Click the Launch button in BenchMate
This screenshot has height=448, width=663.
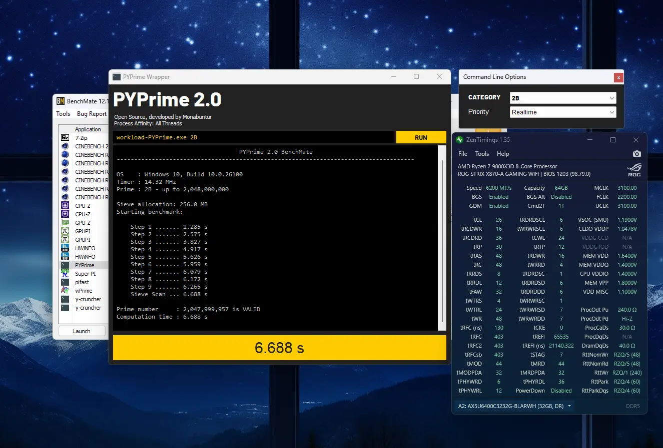(x=82, y=331)
